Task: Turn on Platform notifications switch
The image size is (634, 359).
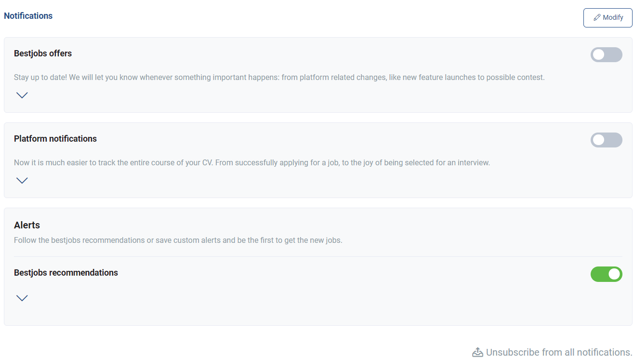Action: (x=607, y=140)
